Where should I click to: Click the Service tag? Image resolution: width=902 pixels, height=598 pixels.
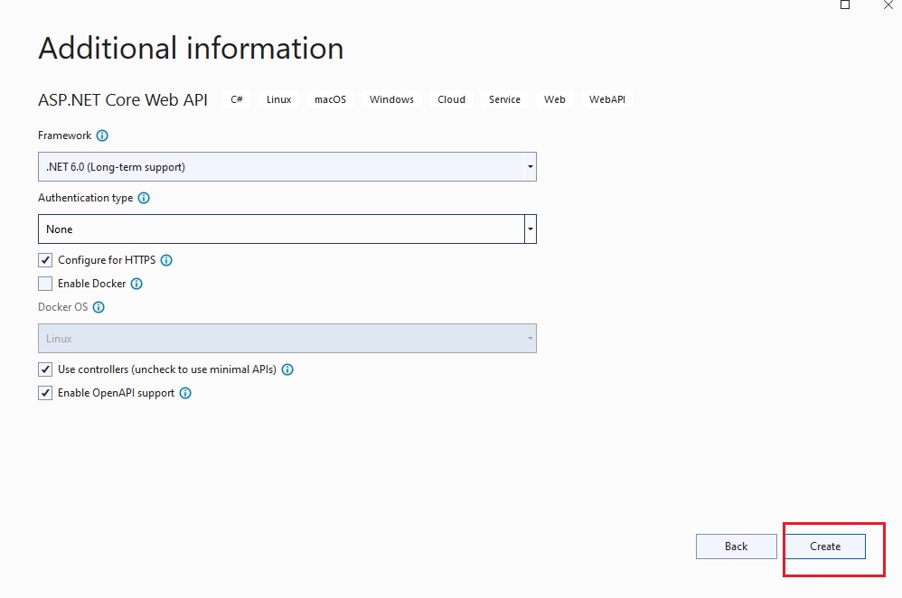coord(504,99)
